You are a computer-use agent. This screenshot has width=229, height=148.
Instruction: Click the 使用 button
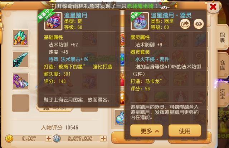click(x=185, y=131)
